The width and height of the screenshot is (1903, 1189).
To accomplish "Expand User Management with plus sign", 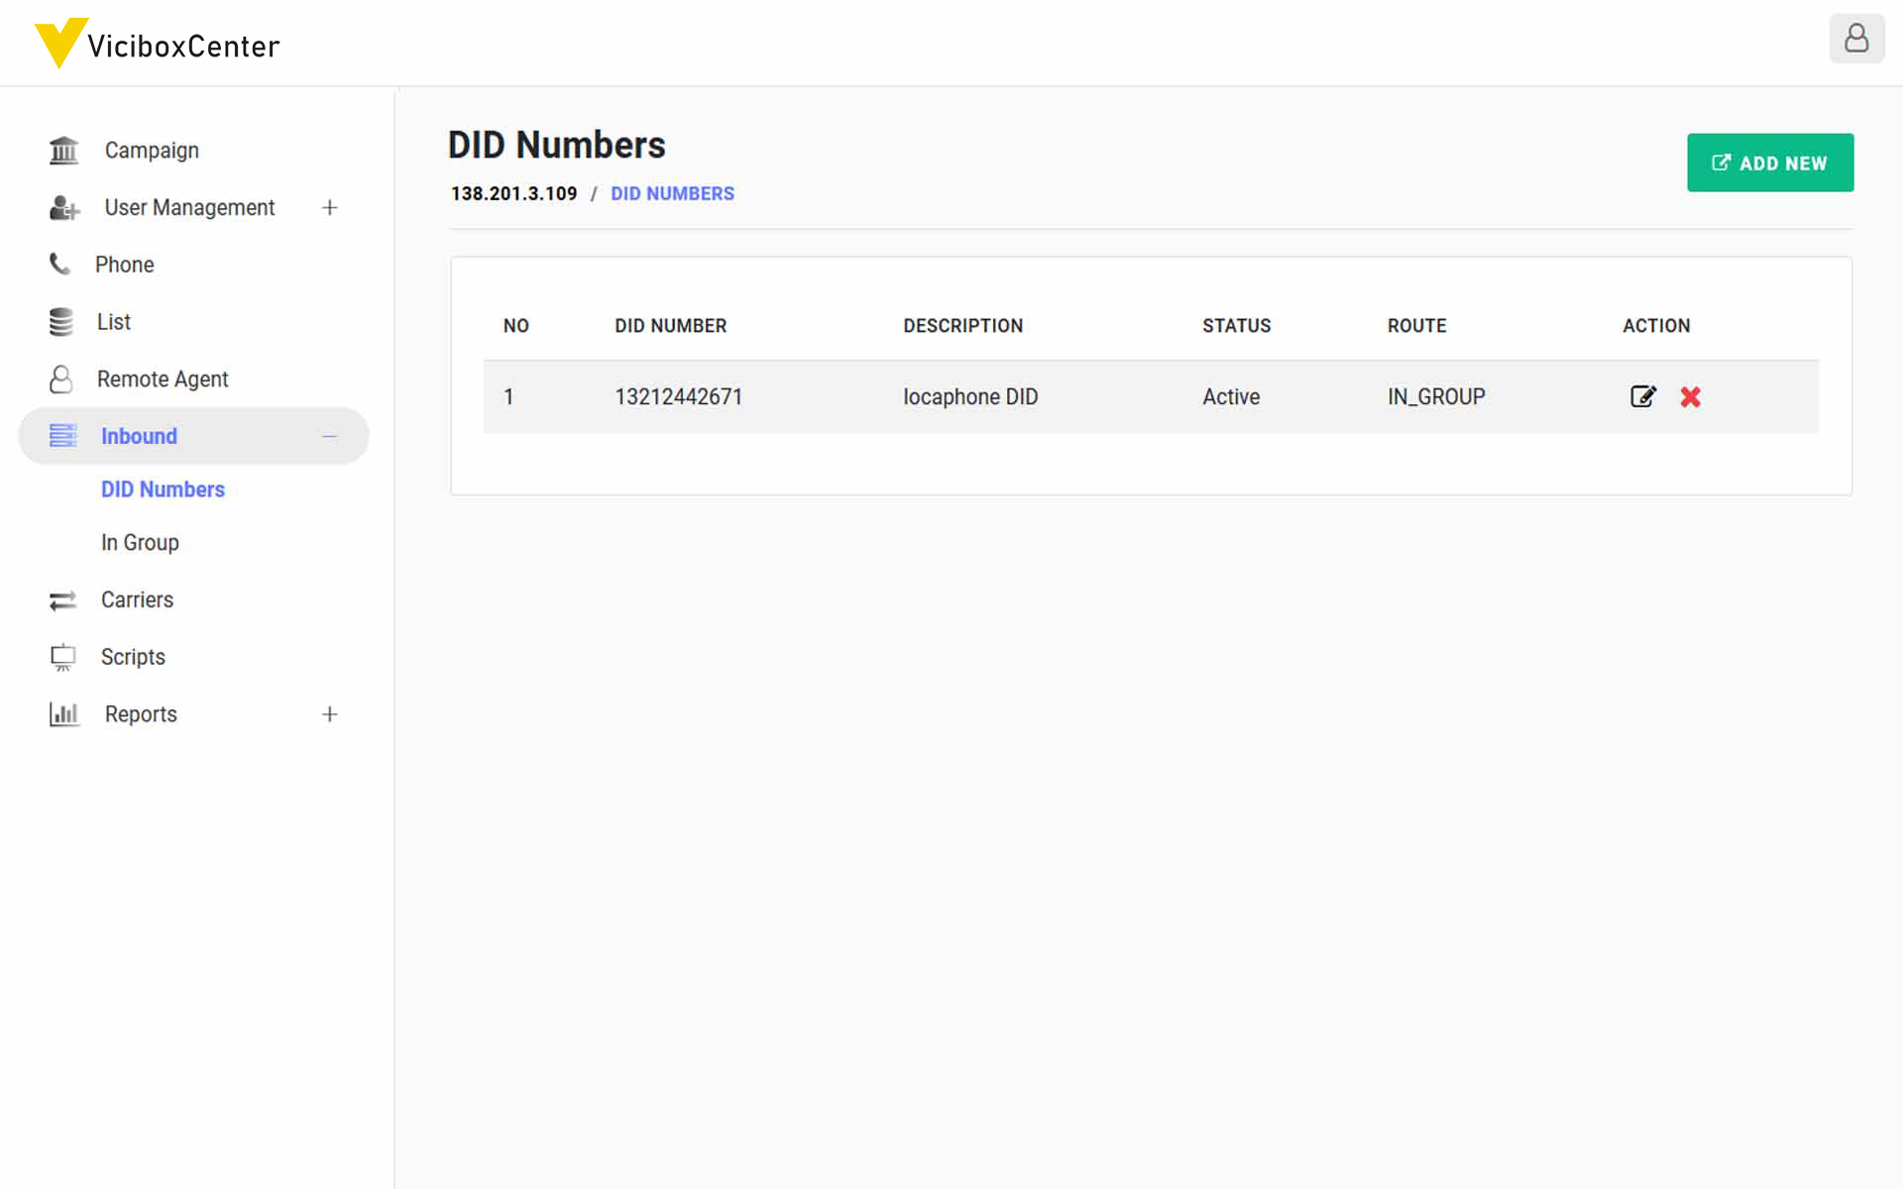I will pyautogui.click(x=329, y=207).
